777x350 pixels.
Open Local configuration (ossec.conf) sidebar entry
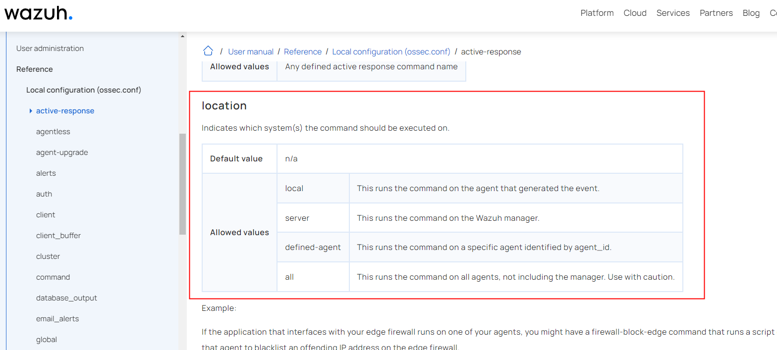[x=84, y=90]
